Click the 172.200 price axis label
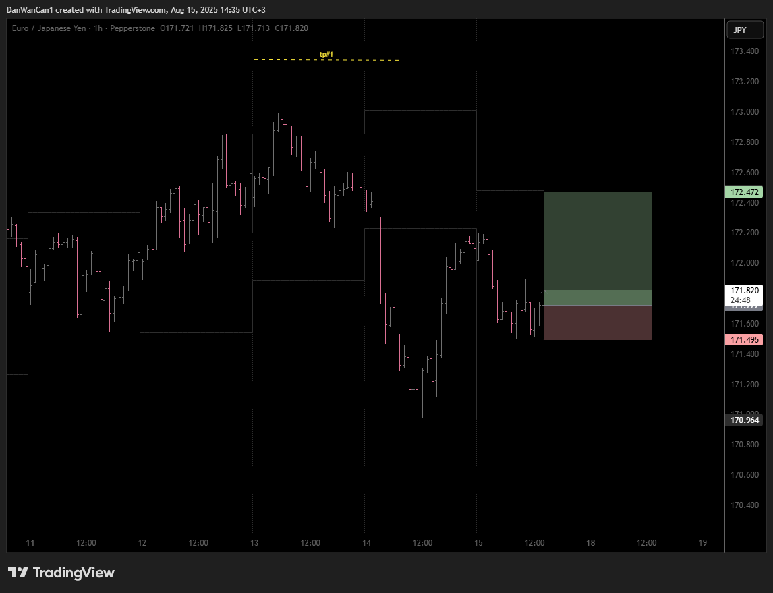 tap(745, 233)
